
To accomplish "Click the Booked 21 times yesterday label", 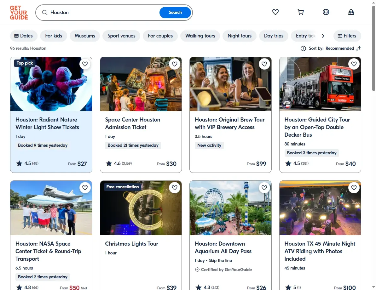I will pos(133,145).
